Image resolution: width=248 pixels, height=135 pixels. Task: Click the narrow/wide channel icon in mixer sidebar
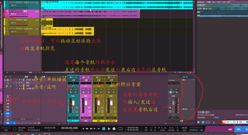point(8,101)
